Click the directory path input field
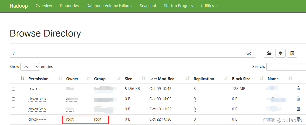306x125 pixels. pos(126,53)
